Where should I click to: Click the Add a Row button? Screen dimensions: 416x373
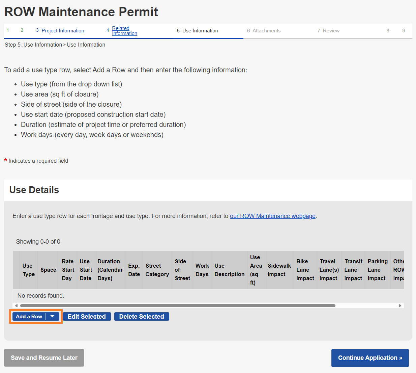click(29, 317)
